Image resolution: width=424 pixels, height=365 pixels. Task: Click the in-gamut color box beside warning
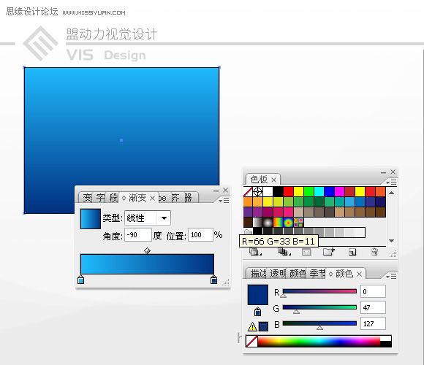tap(263, 326)
